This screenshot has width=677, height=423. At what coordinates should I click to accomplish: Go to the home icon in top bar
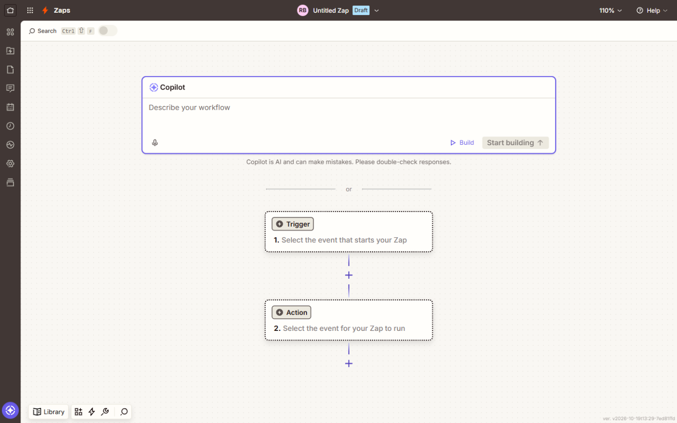click(10, 10)
